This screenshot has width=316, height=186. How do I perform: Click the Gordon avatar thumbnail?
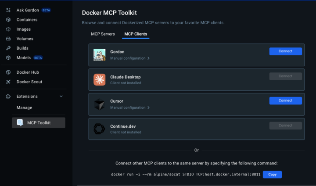(99, 55)
